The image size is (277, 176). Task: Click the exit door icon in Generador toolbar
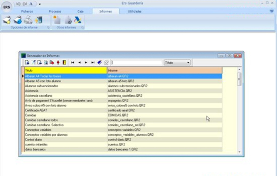[64, 62]
